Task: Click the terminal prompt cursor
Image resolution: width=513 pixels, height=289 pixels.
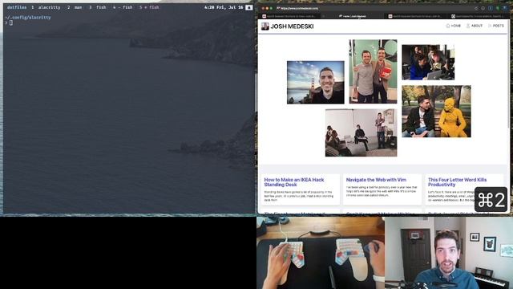Action: [x=11, y=22]
